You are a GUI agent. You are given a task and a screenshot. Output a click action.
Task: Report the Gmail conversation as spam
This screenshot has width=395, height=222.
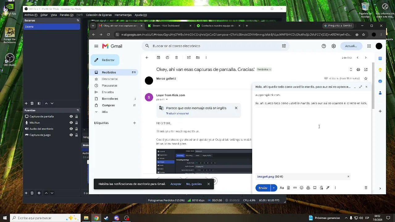coord(167,58)
